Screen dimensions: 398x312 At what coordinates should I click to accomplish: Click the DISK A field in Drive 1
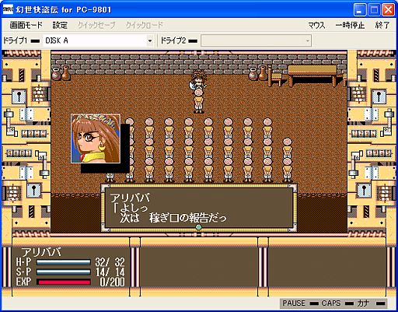pos(95,40)
